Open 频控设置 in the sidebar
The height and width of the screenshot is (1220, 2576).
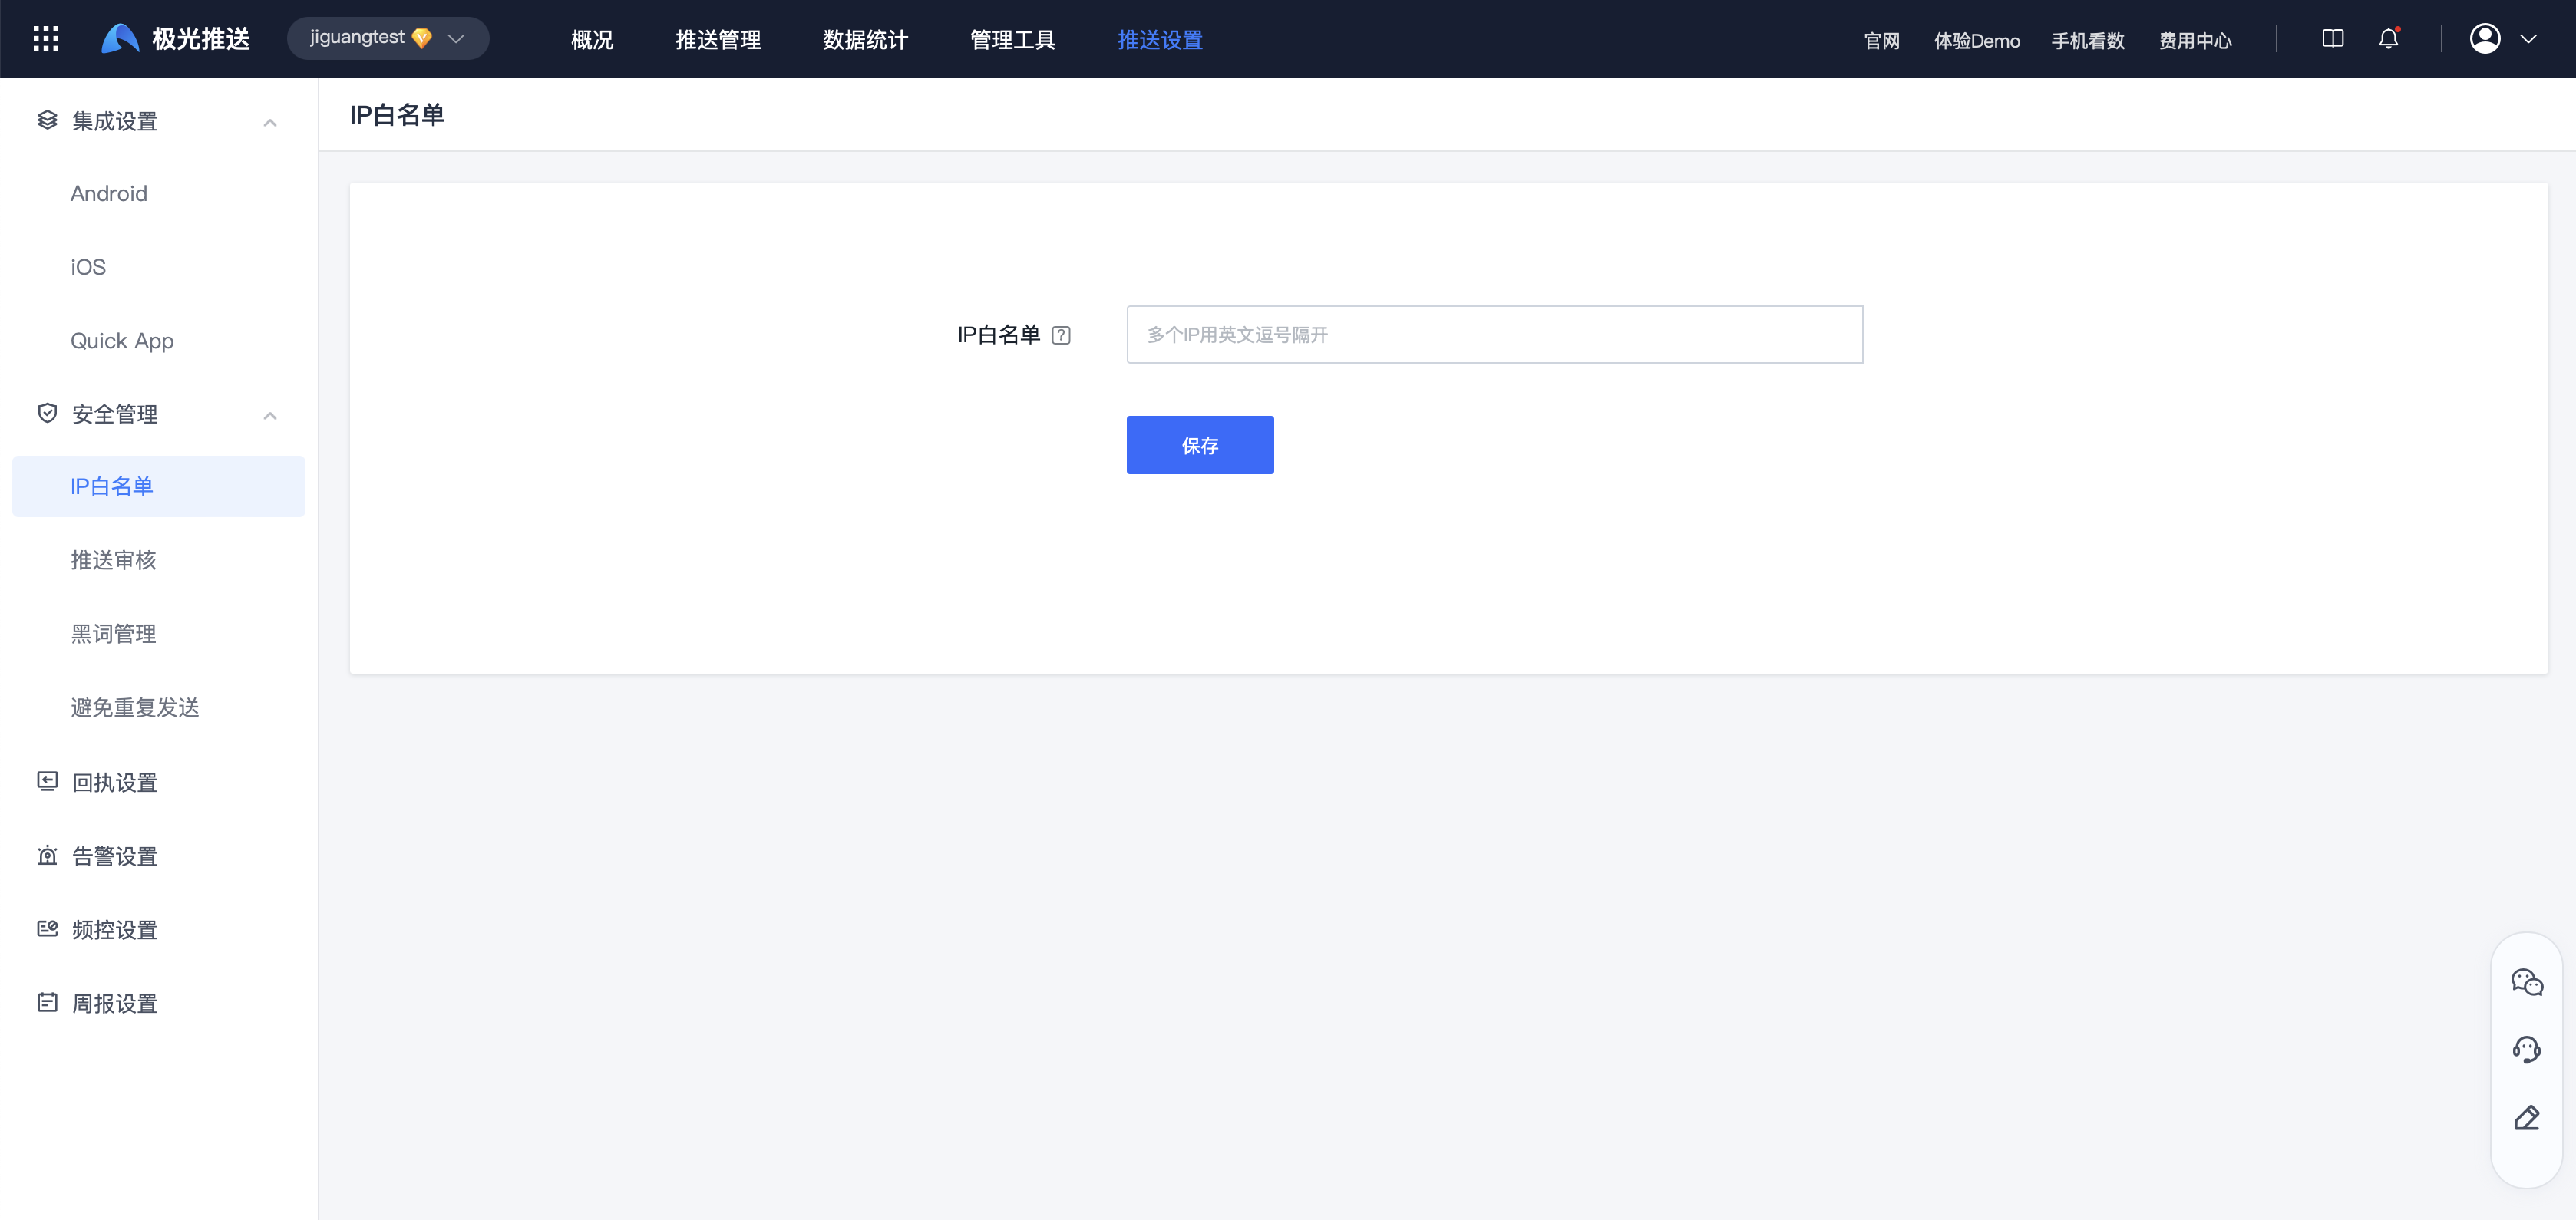pyautogui.click(x=115, y=930)
